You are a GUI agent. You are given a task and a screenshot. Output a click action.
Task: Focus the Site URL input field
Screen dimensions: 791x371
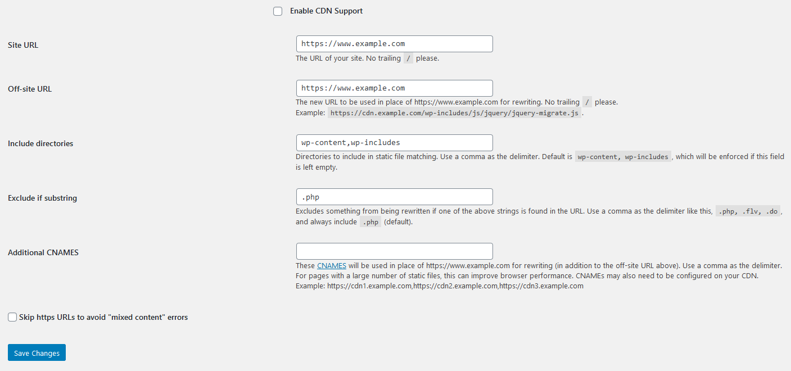click(394, 44)
